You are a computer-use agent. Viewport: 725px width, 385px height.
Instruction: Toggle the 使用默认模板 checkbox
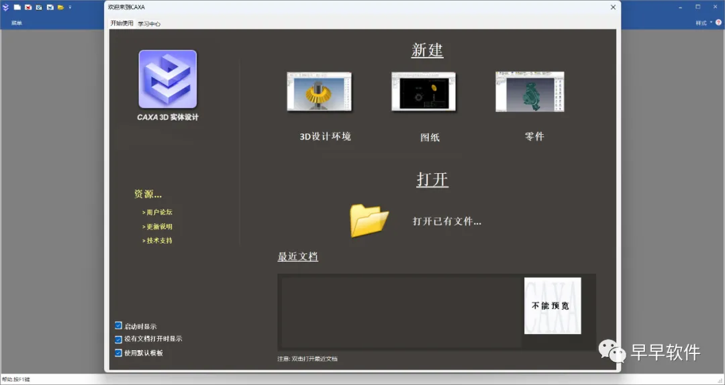click(118, 353)
